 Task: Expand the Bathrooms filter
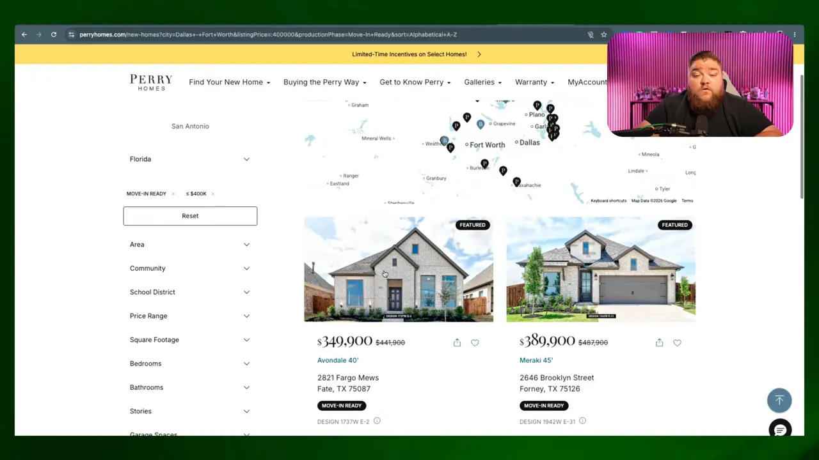click(x=190, y=387)
